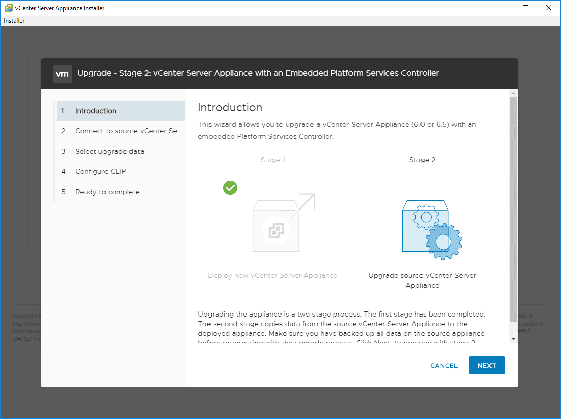Click the scrollbar down arrow
This screenshot has width=561, height=419.
click(513, 339)
